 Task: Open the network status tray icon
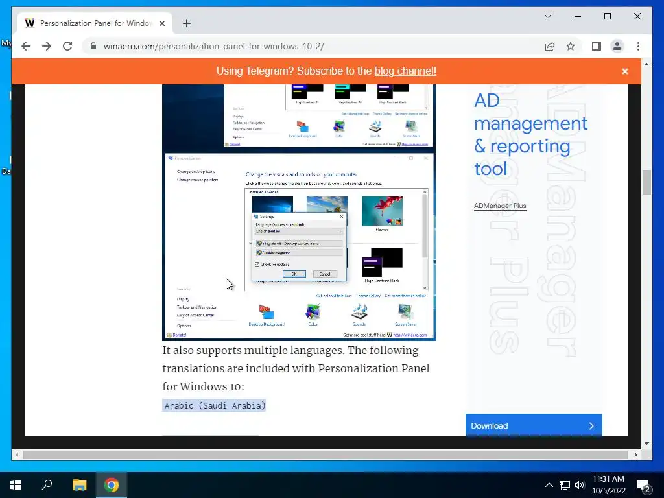click(x=565, y=485)
